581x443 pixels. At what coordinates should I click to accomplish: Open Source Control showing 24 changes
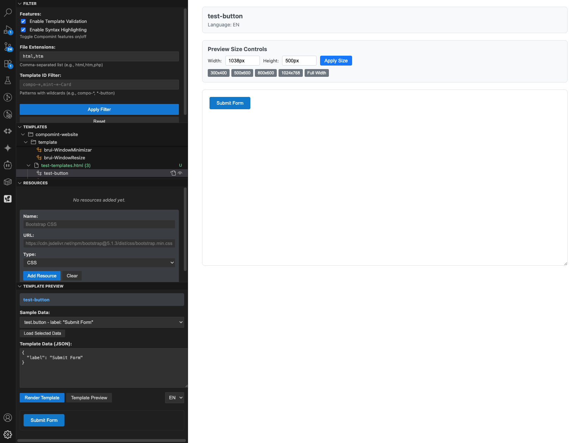coord(8,47)
